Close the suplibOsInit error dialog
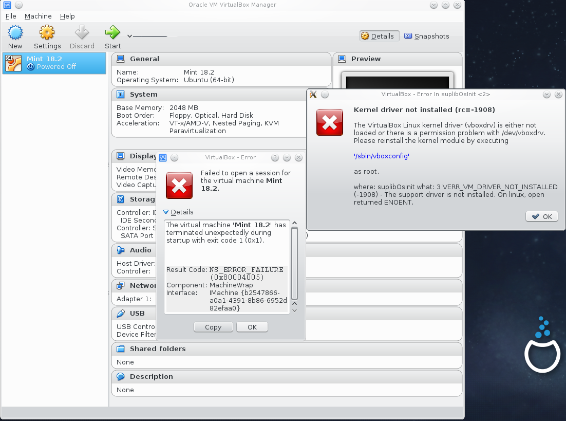566x421 pixels. [558, 94]
